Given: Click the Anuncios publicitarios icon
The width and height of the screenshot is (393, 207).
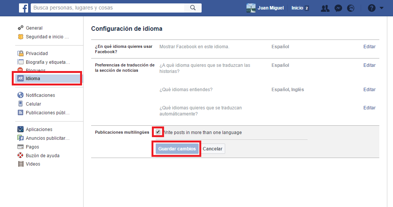Looking at the screenshot, I should 21,138.
